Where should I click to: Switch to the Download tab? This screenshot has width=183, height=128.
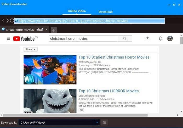click(106, 12)
